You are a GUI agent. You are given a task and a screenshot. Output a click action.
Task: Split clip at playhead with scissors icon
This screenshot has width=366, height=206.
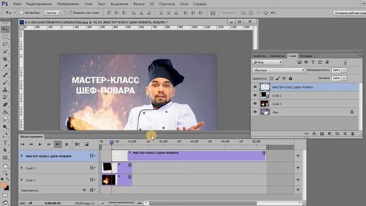77,144
